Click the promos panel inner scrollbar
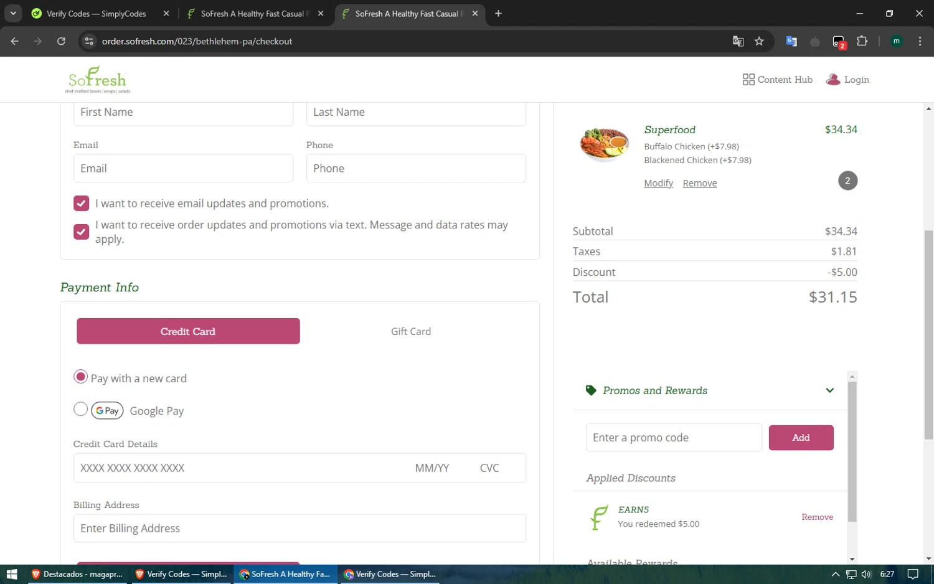 coord(852,452)
